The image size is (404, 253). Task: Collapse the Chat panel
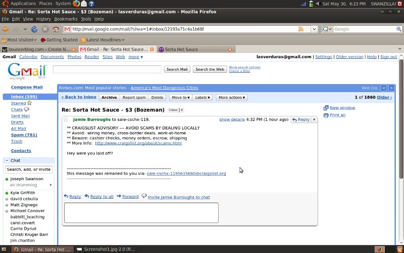7,160
